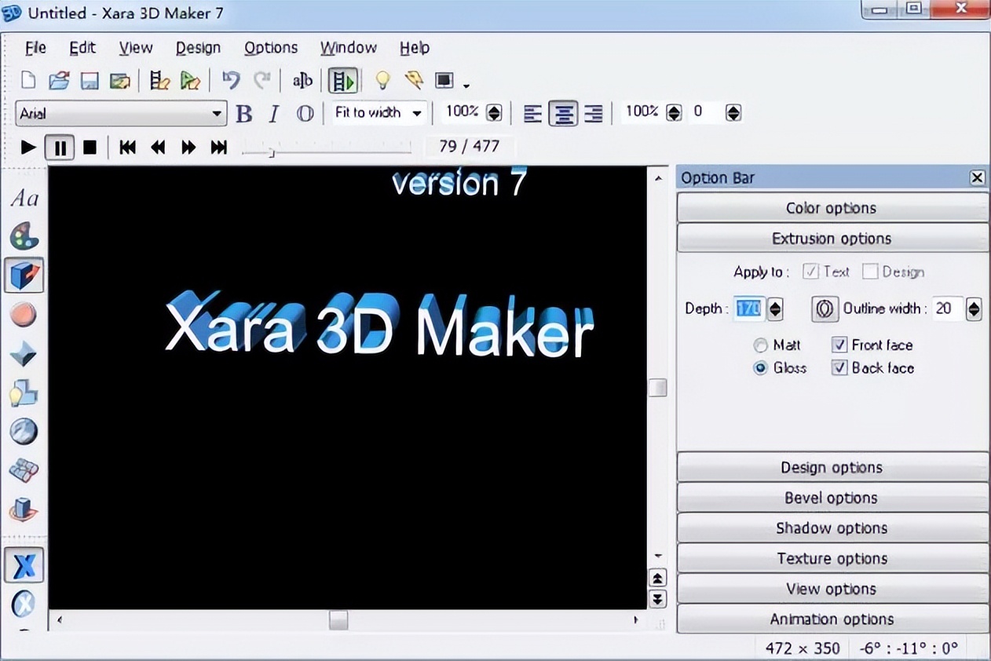Toggle the Design apply-to checkbox
991x661 pixels.
869,272
